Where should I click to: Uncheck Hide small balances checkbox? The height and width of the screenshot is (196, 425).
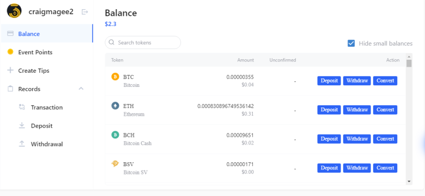(x=351, y=43)
